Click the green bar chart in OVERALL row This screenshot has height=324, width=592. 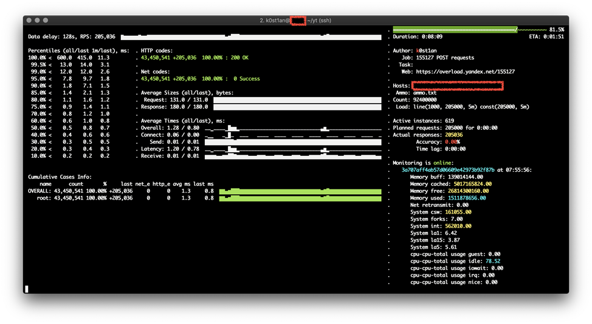click(x=300, y=191)
